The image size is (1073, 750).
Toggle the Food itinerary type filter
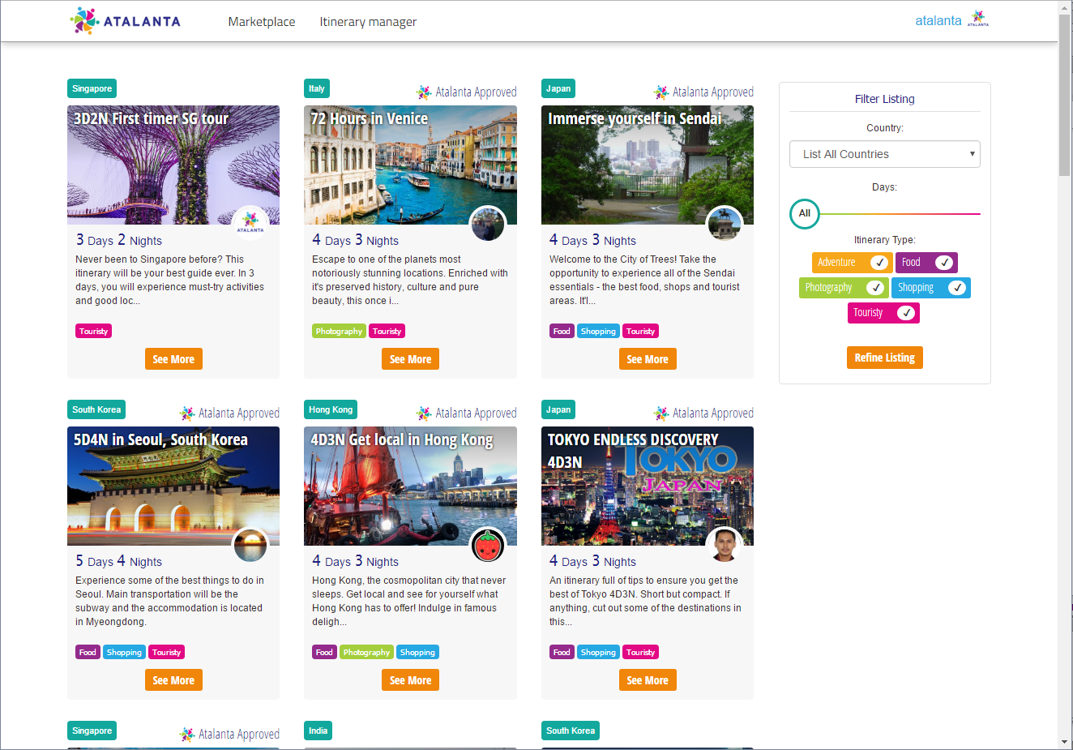click(x=926, y=262)
